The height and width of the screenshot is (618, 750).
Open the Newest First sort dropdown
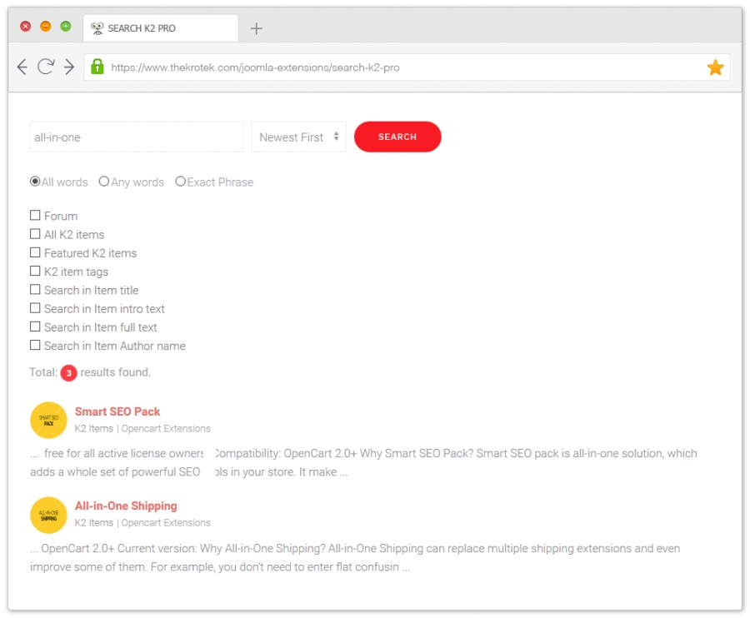(298, 137)
